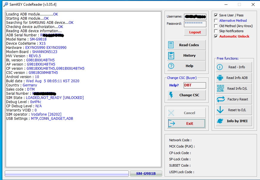Minimize the SamKEY CodeReader window
This screenshot has width=260, height=180.
(x=226, y=4)
